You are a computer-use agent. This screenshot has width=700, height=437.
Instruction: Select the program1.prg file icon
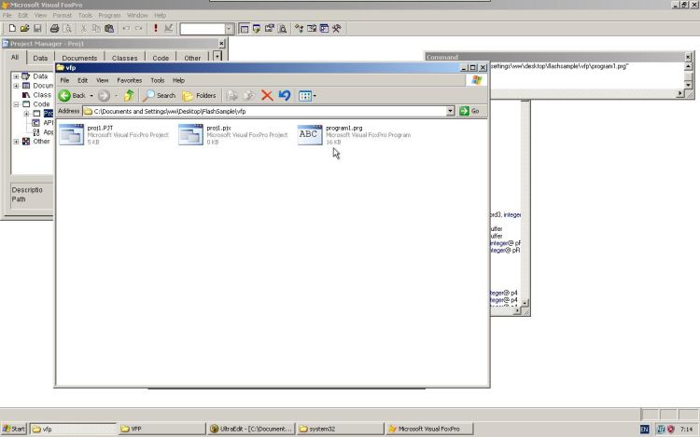click(x=310, y=134)
